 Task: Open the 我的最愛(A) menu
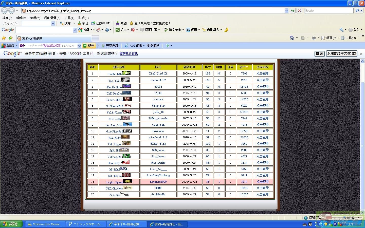point(52,18)
